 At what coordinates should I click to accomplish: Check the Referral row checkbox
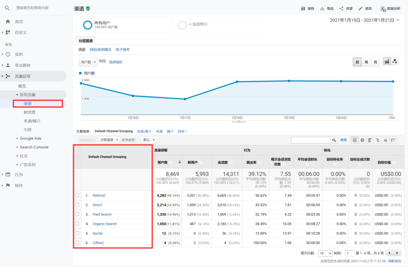click(77, 195)
